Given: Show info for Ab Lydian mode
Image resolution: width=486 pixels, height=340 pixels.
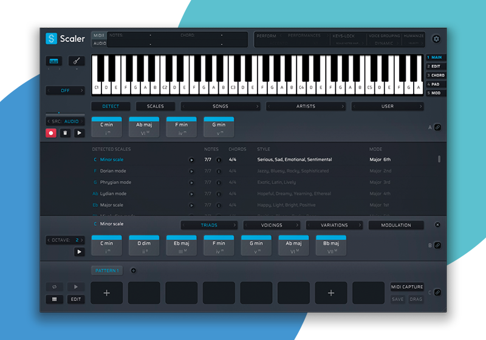Looking at the screenshot, I should click(x=219, y=194).
